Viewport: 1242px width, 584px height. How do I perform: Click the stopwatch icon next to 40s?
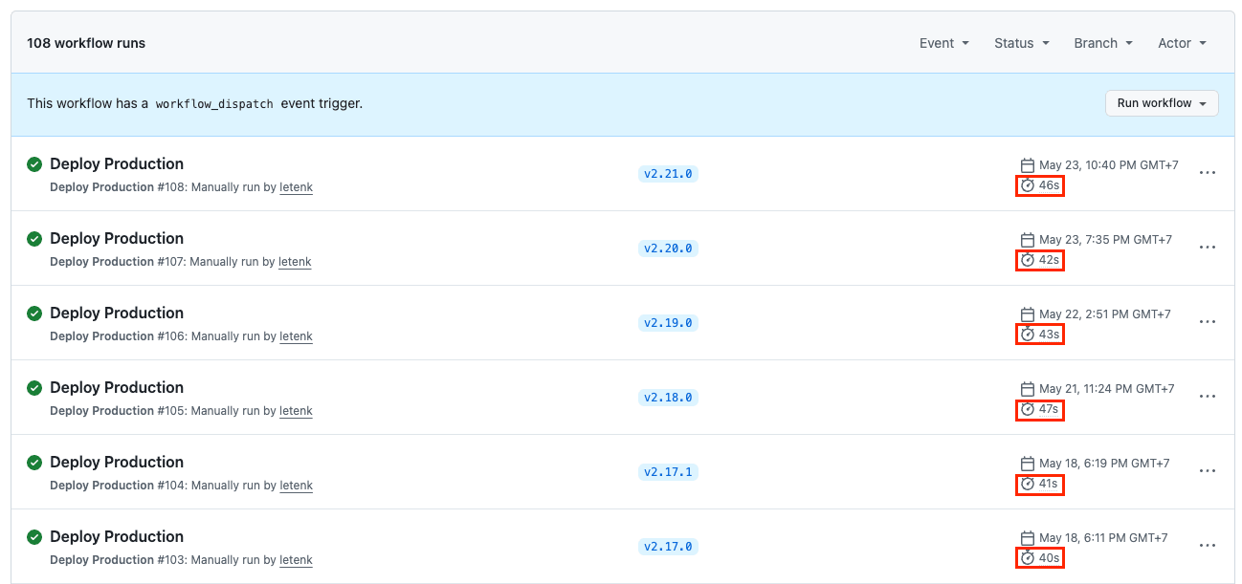[x=1028, y=558]
